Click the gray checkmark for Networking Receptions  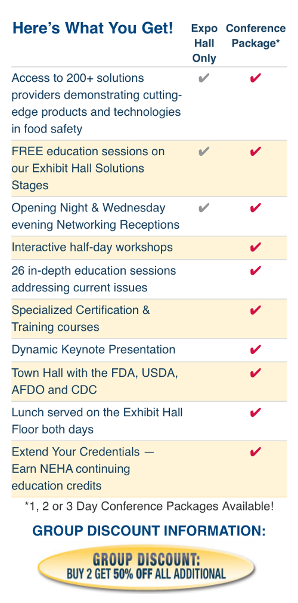tap(204, 208)
